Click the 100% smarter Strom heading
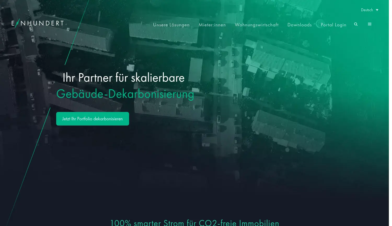This screenshot has width=392, height=226. [194, 223]
